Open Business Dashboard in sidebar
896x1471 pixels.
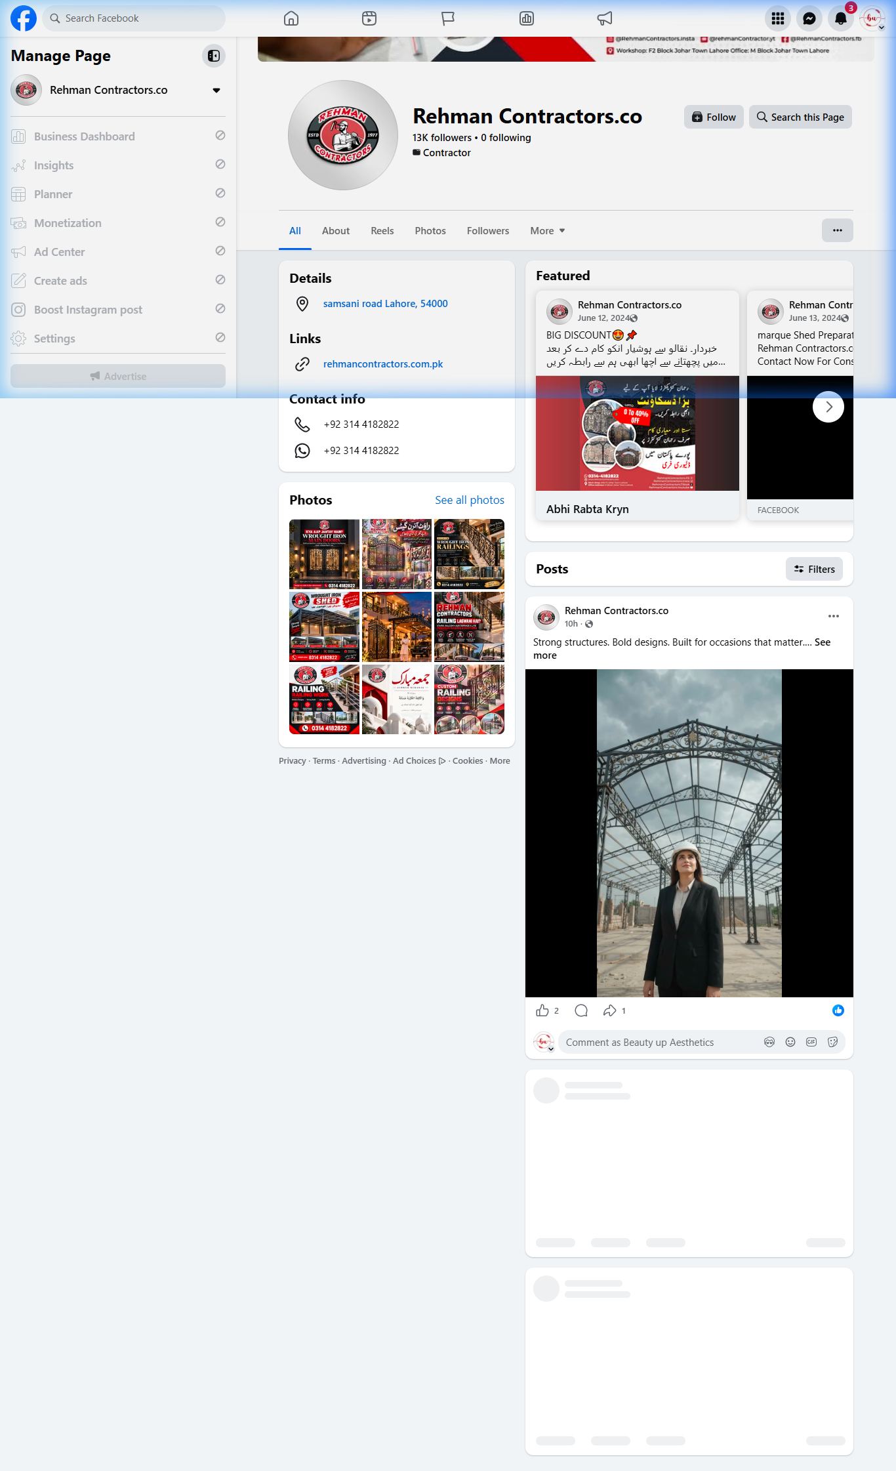click(x=118, y=136)
